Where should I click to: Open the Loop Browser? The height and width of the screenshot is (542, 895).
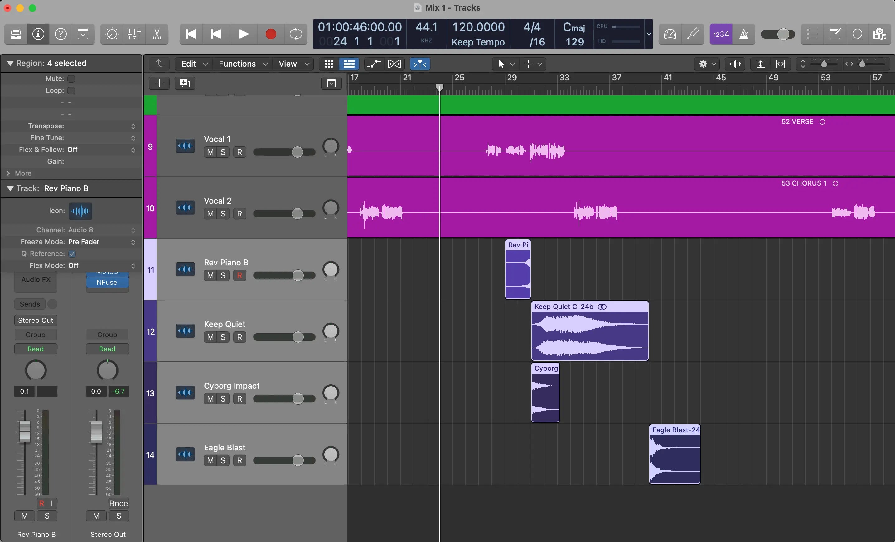pos(857,34)
